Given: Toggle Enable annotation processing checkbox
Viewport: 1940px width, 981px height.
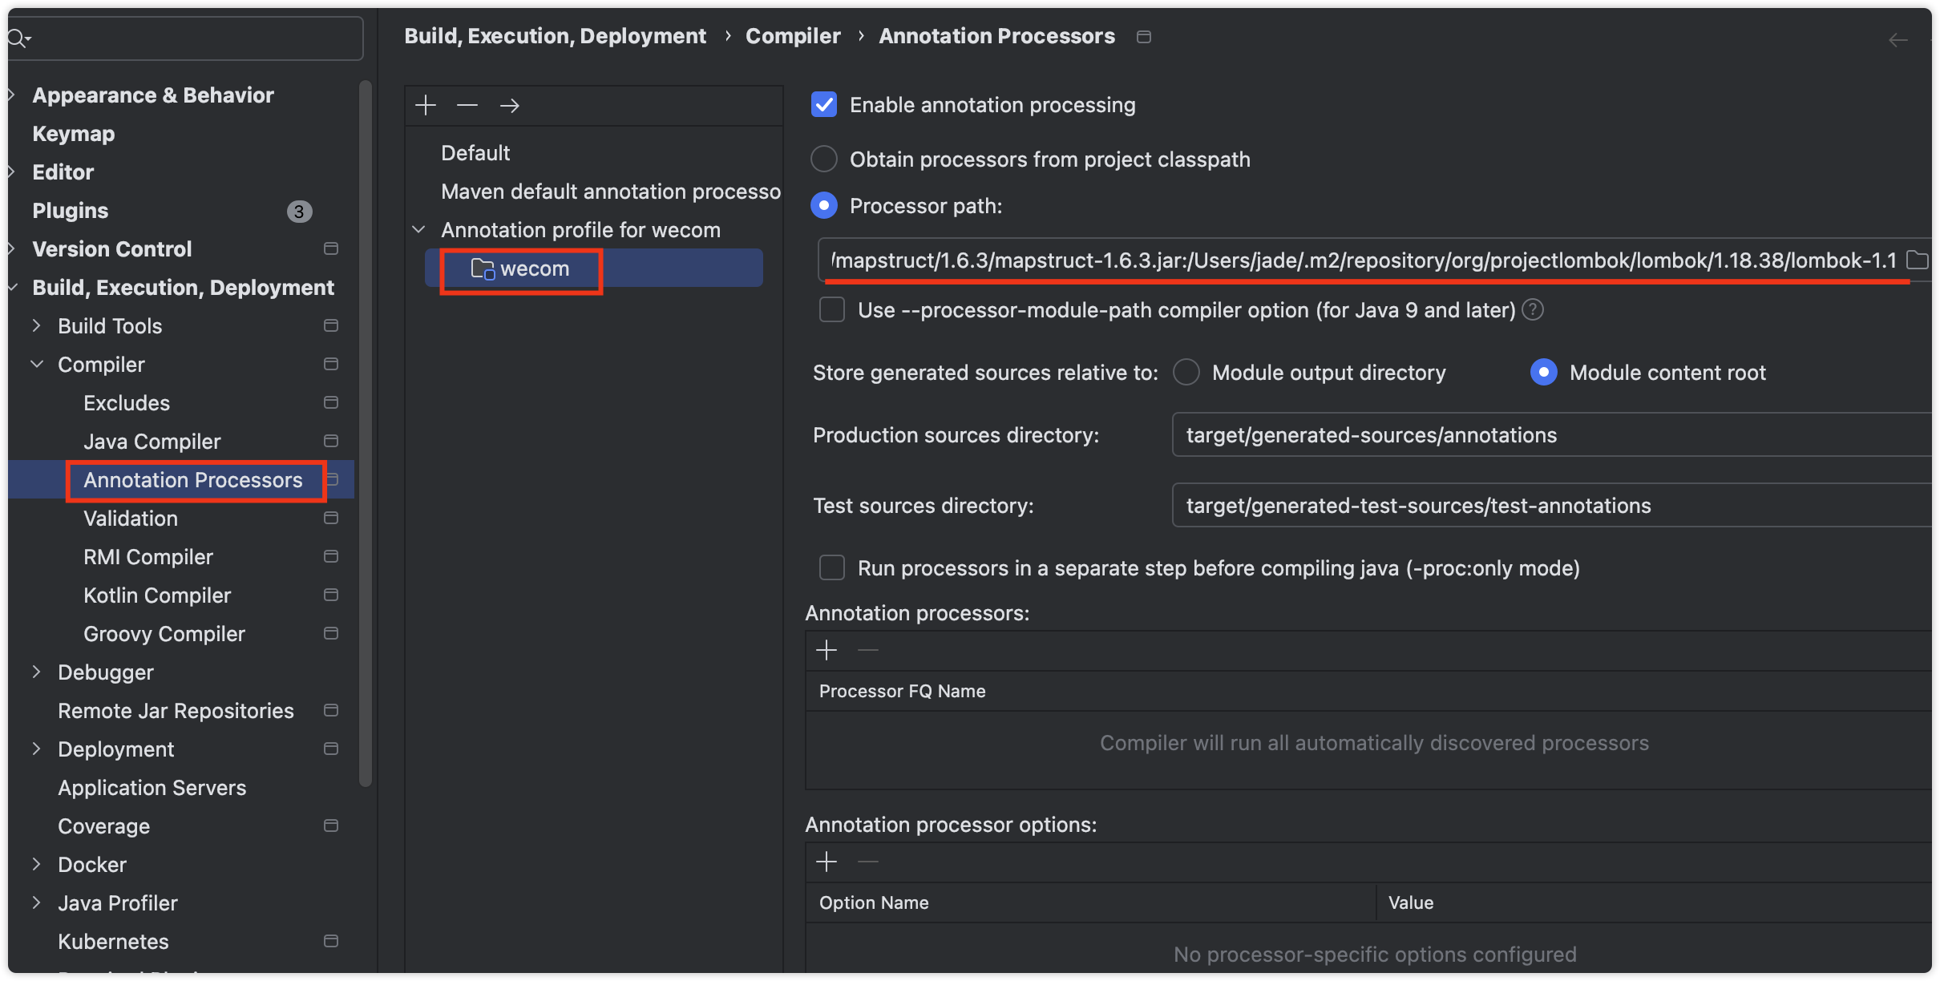Looking at the screenshot, I should [x=824, y=105].
